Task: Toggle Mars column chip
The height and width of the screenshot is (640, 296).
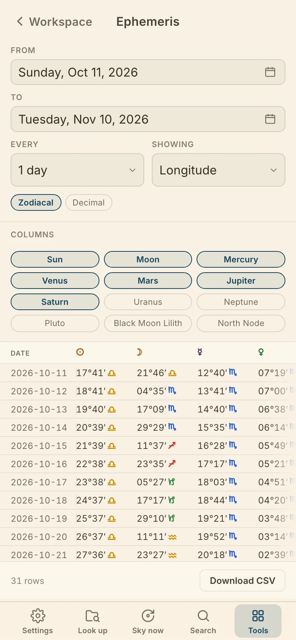Action: (x=148, y=281)
